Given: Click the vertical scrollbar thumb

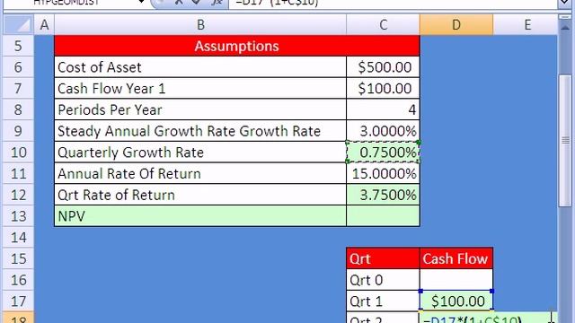Looking at the screenshot, I should click(565, 140).
